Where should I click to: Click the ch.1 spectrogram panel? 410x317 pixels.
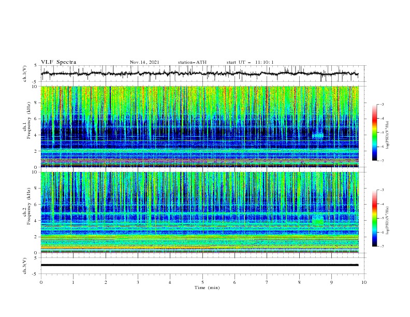pos(200,126)
